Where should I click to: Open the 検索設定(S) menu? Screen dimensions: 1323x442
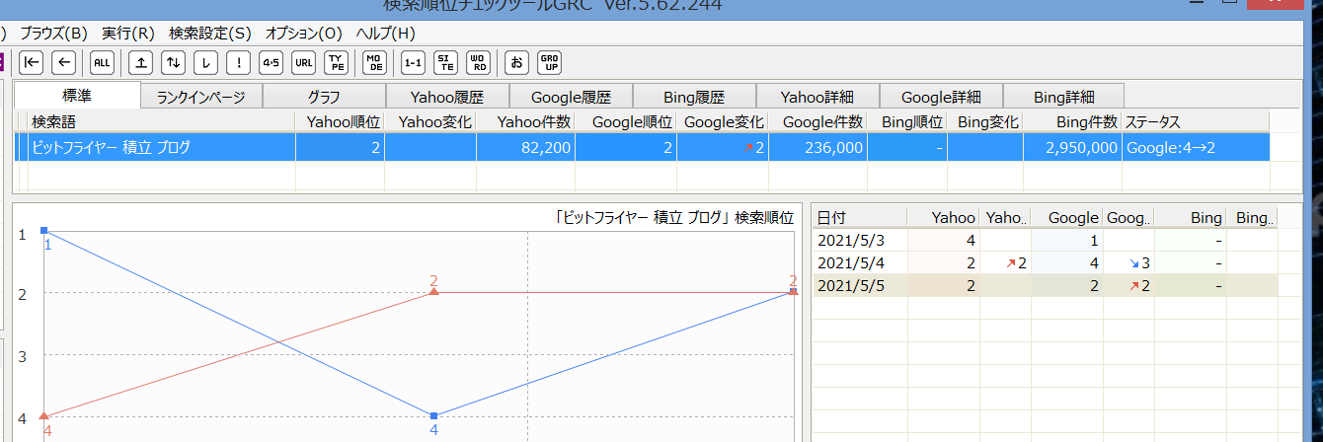point(210,33)
